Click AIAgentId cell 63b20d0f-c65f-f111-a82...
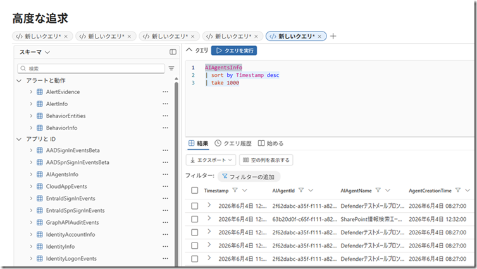 [x=304, y=219]
